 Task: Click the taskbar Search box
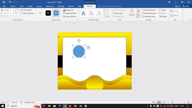(23, 106)
